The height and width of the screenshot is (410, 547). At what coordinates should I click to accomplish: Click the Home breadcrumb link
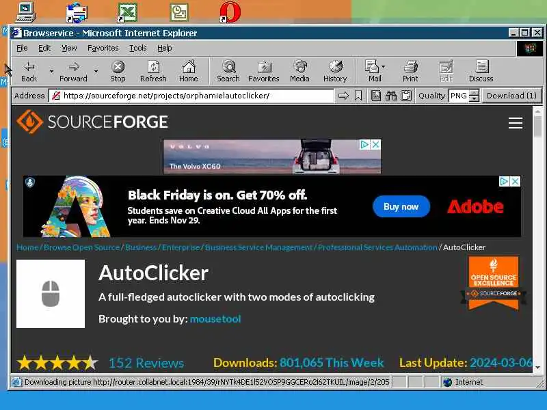tap(27, 247)
